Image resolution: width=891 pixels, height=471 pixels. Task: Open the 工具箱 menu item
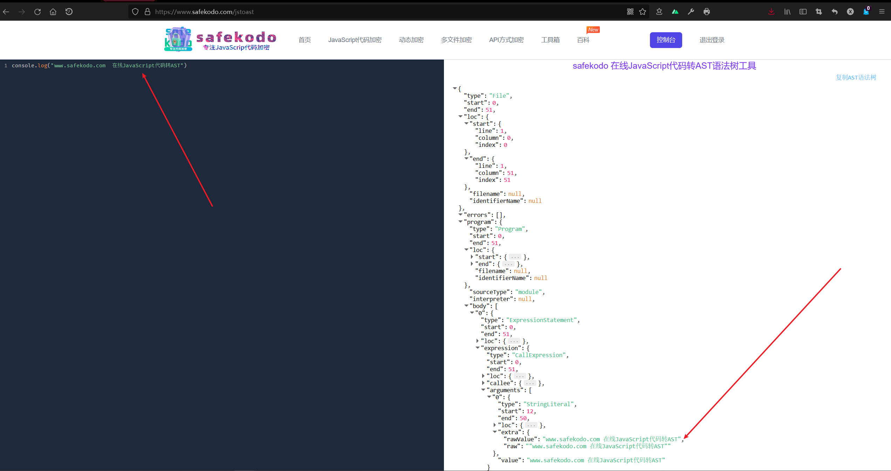pos(550,40)
